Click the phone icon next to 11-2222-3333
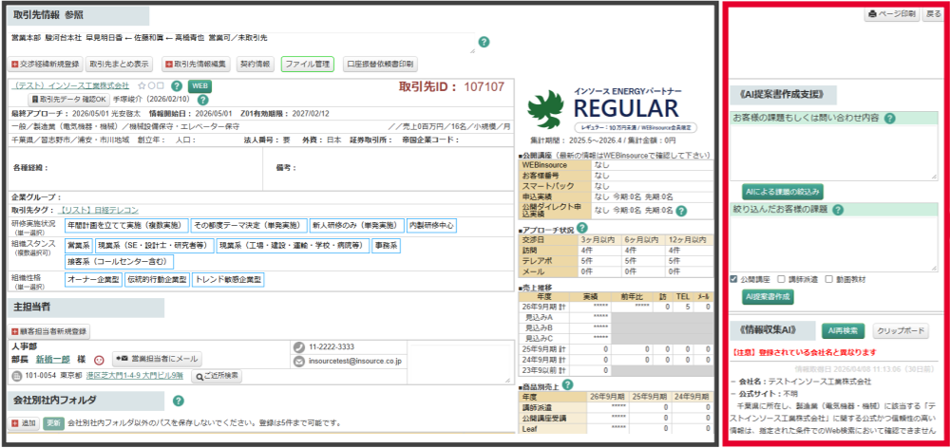 point(298,346)
